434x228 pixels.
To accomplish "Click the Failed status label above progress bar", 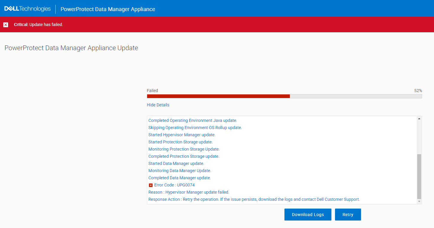I will point(152,90).
